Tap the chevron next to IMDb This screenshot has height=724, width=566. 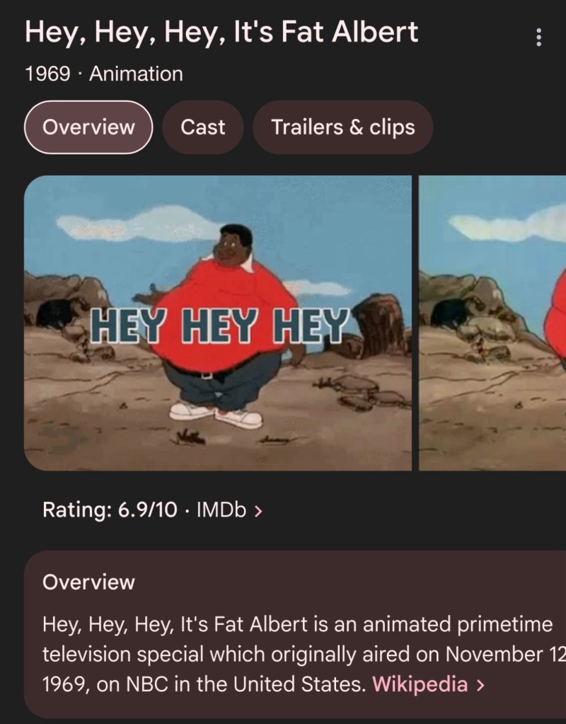[258, 511]
